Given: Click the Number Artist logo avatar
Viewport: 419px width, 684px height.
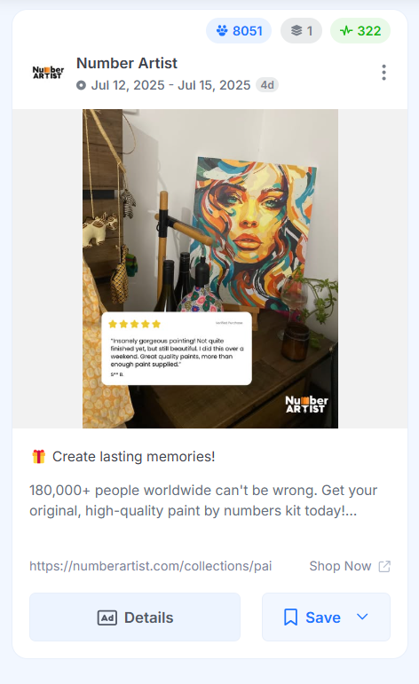Looking at the screenshot, I should click(x=48, y=73).
